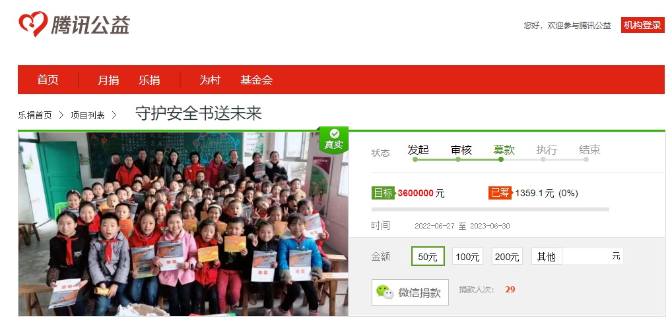
Task: Click the 募款 status step dot
Action: (x=501, y=159)
